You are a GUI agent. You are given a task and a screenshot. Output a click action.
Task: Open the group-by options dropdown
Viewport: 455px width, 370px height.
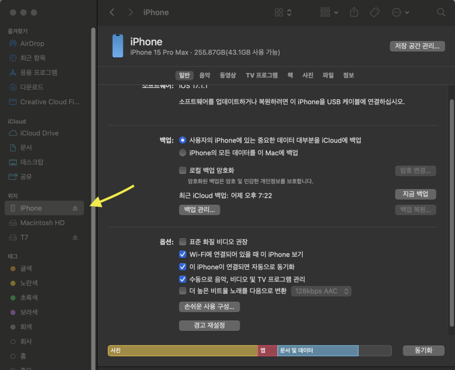tap(329, 12)
